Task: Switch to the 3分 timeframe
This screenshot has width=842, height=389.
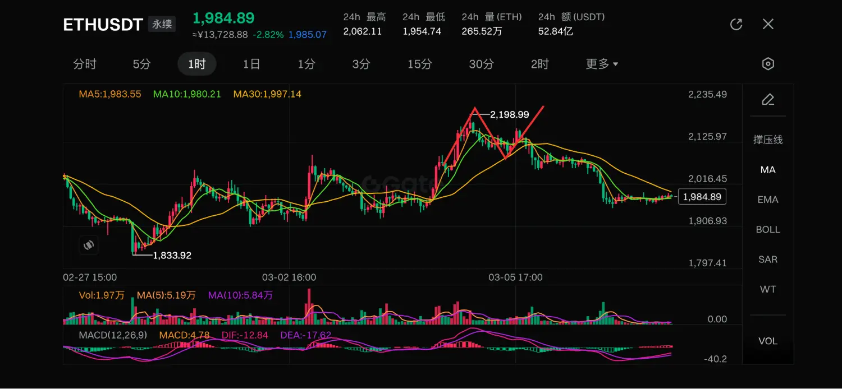Action: (x=361, y=64)
